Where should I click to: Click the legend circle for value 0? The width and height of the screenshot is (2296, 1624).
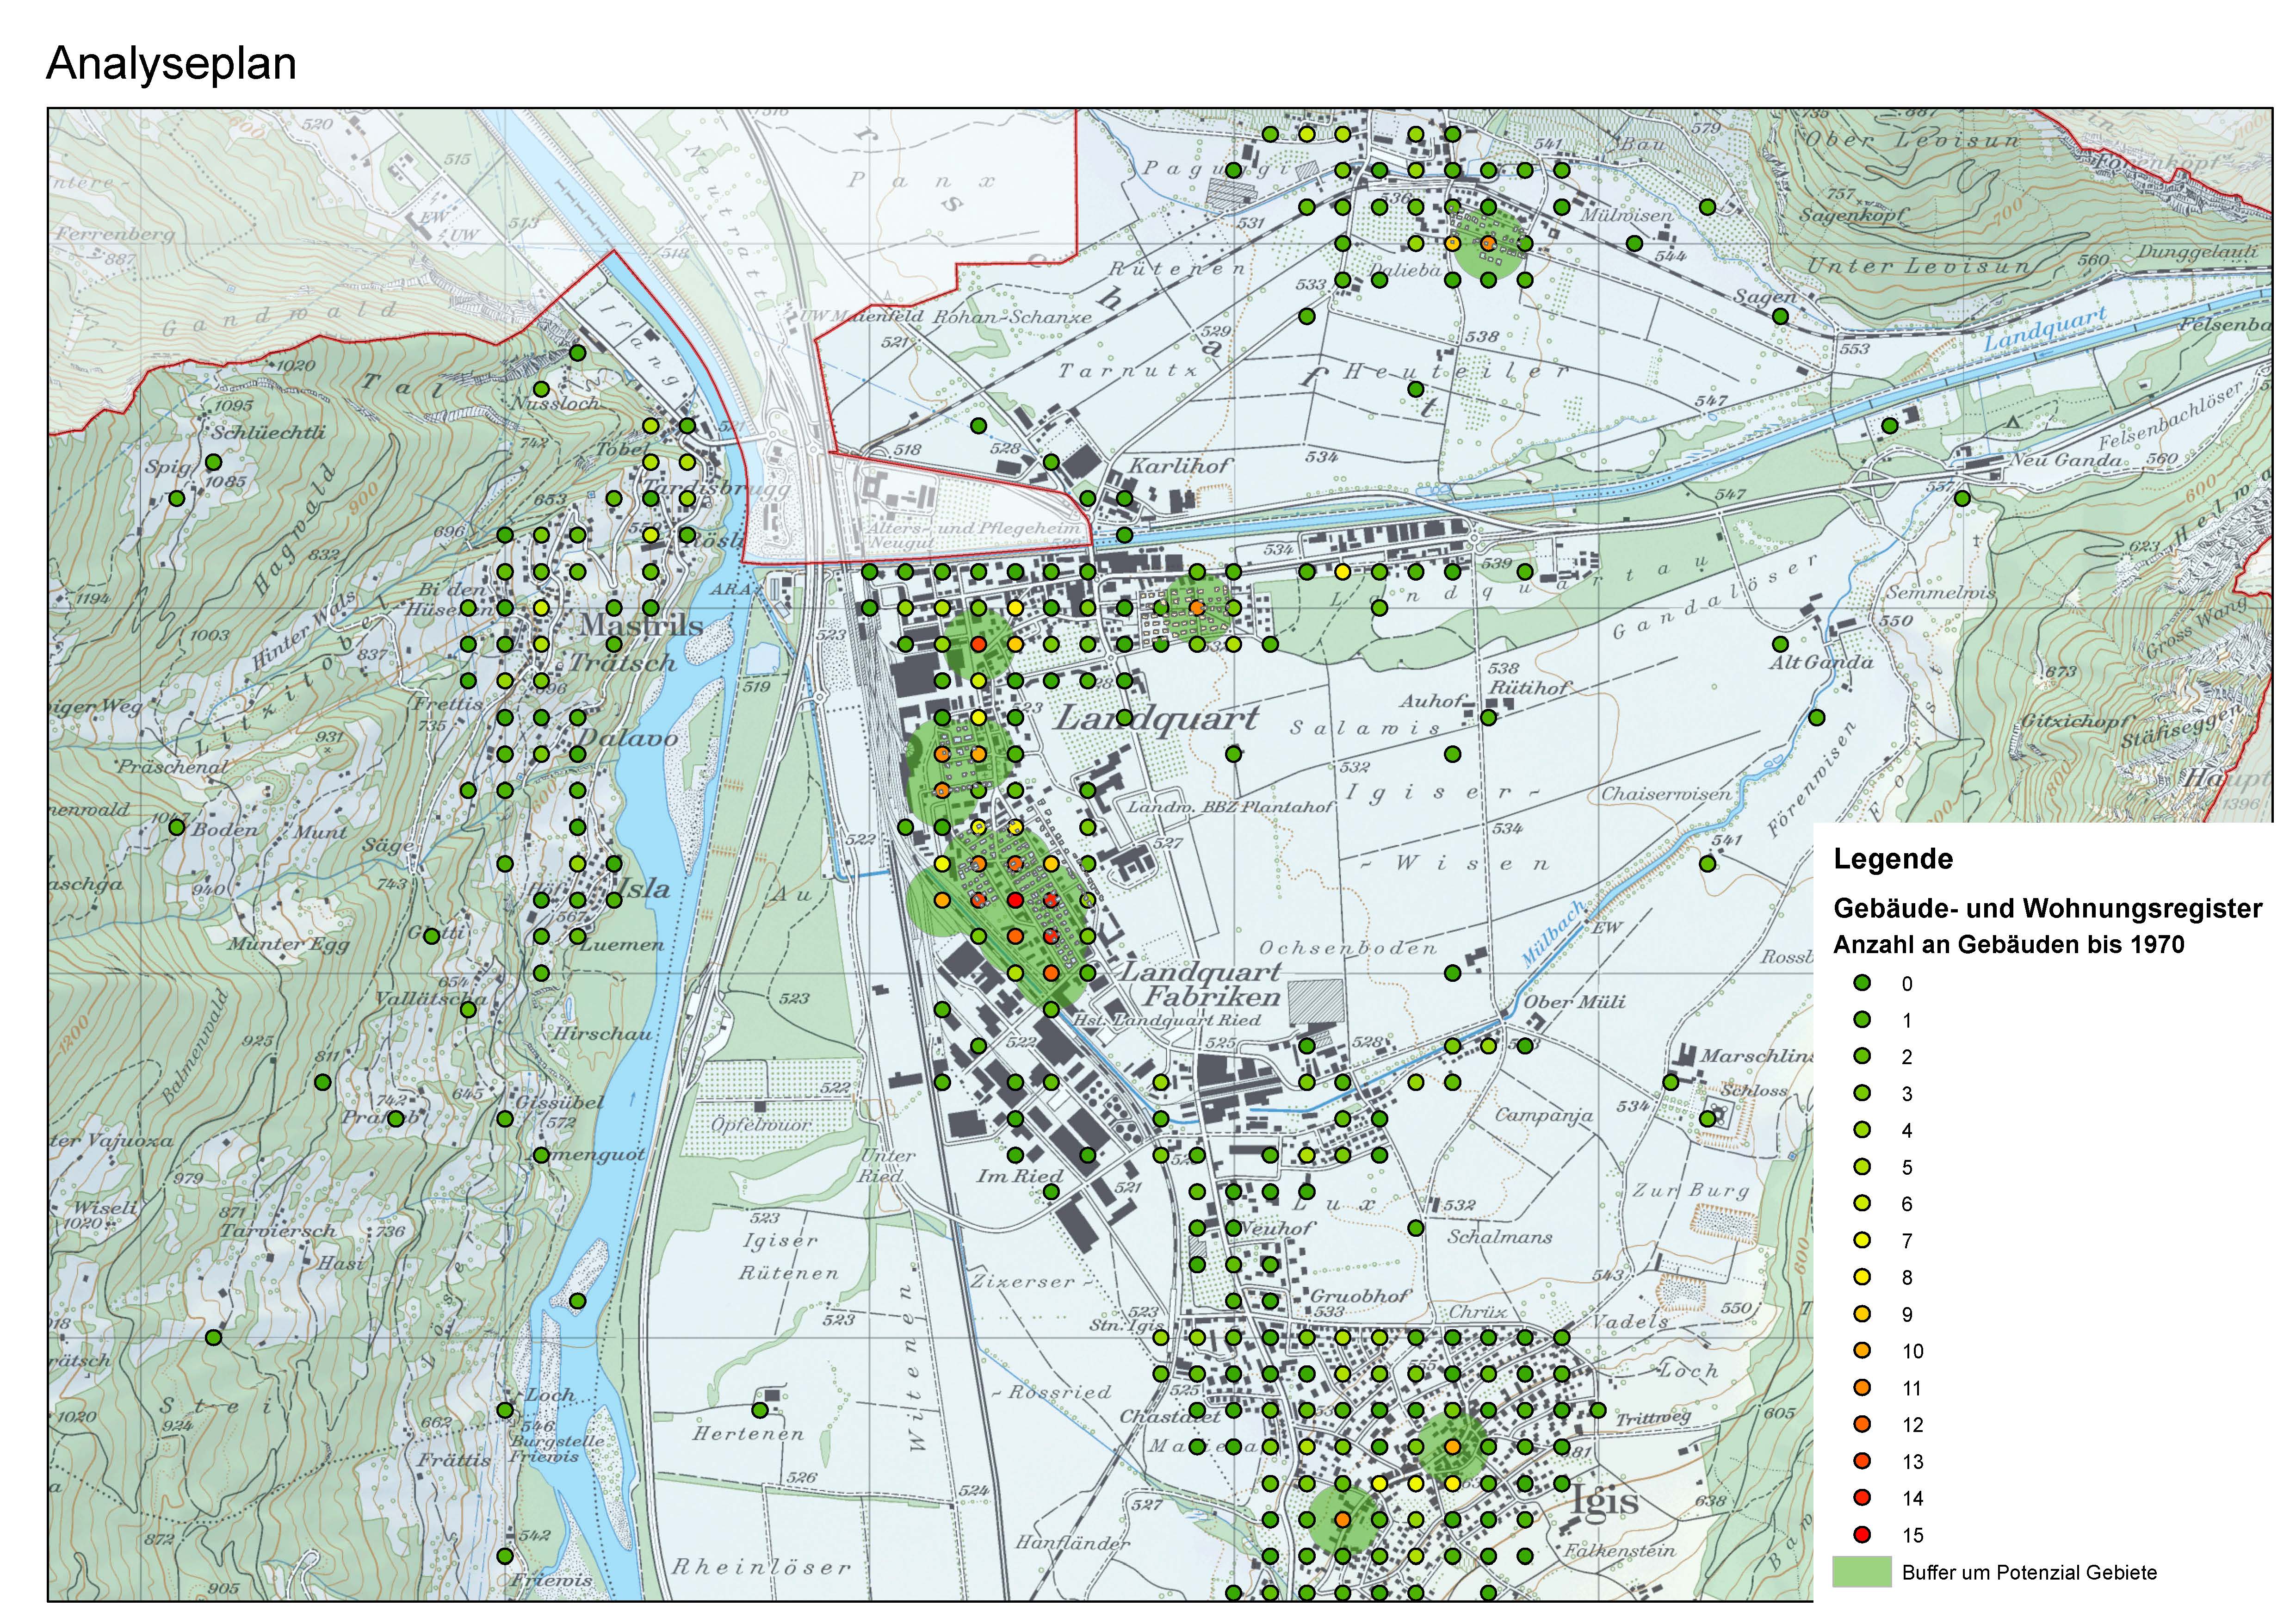tap(1862, 984)
